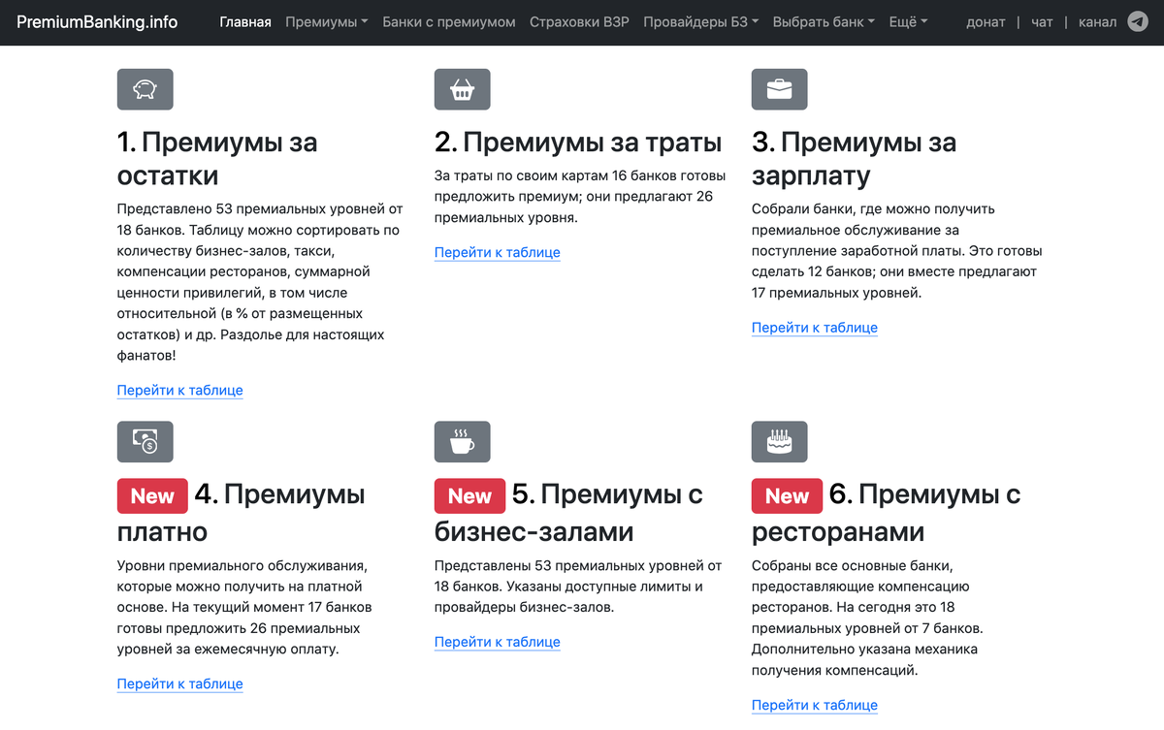
Task: Click the briefcase icon above 'Премиумы за зарплату'
Action: coord(779,88)
